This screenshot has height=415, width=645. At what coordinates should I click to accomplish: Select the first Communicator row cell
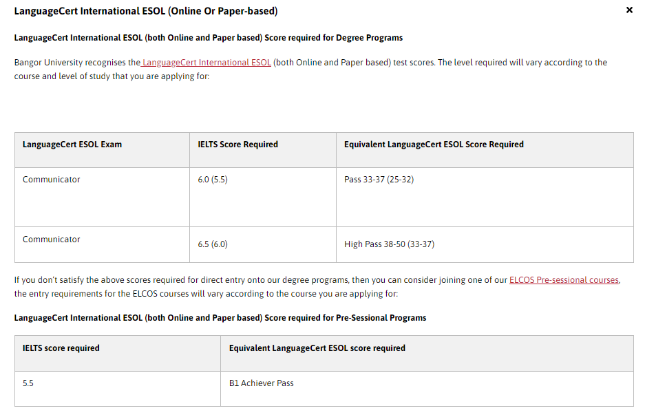[x=102, y=197]
